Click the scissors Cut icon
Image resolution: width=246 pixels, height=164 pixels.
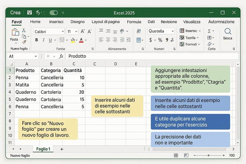pos(24,30)
